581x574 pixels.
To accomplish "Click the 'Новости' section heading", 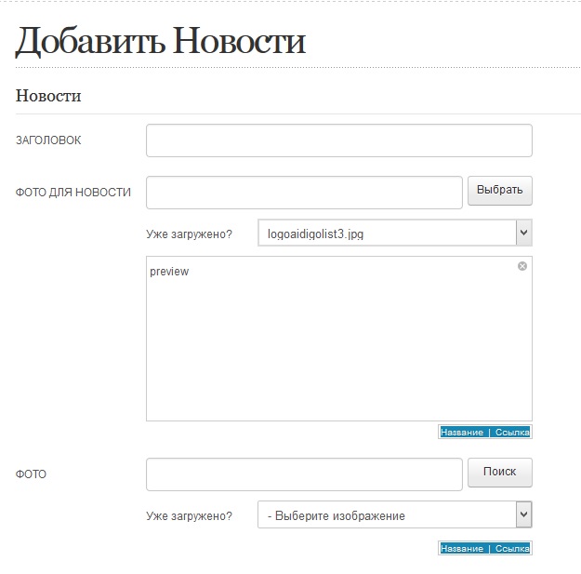I will [x=48, y=96].
